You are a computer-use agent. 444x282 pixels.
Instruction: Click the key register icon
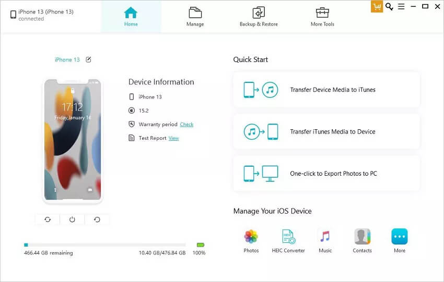pos(389,6)
